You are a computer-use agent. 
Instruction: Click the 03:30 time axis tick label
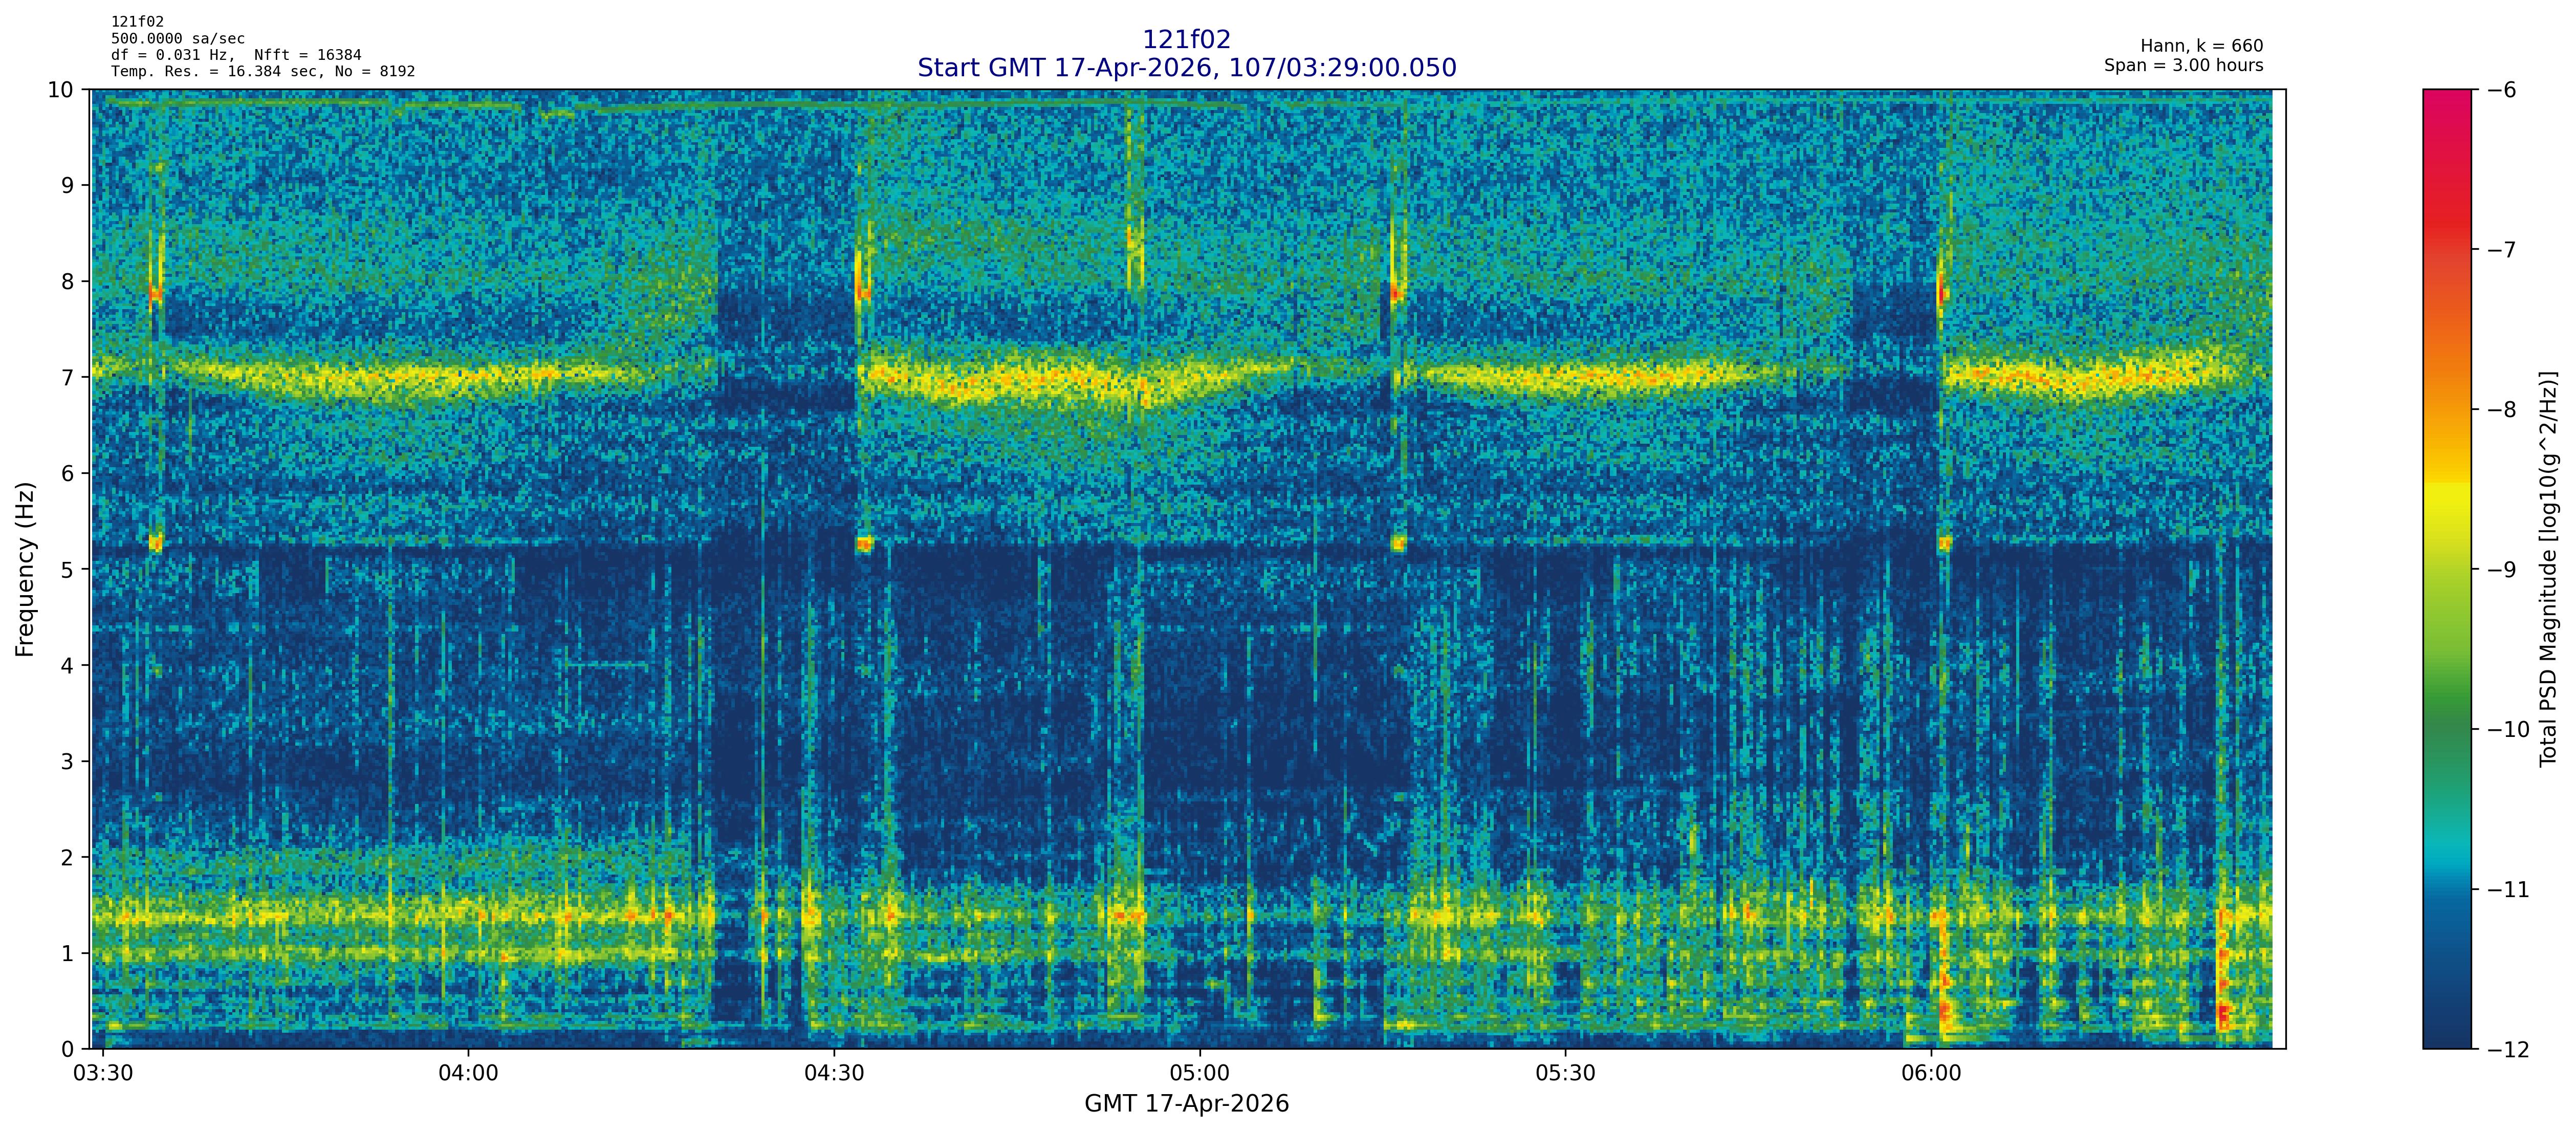(x=103, y=1074)
